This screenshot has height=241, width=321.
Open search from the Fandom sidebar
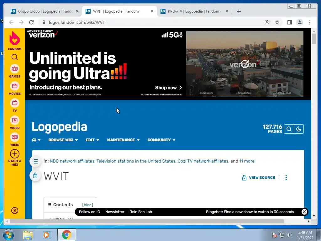coord(14,57)
